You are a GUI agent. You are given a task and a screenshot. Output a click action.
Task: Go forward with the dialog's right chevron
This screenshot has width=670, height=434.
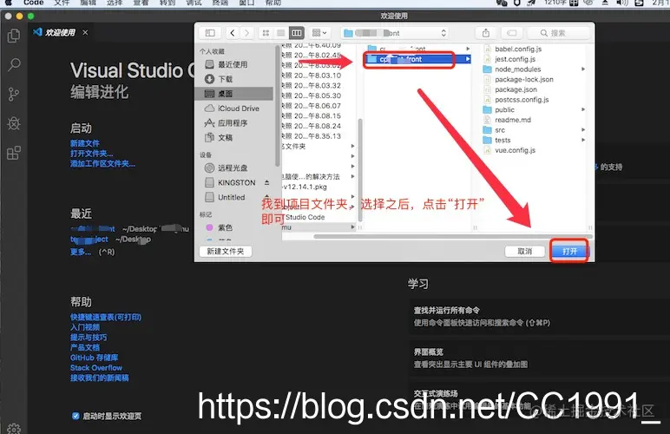[x=246, y=33]
